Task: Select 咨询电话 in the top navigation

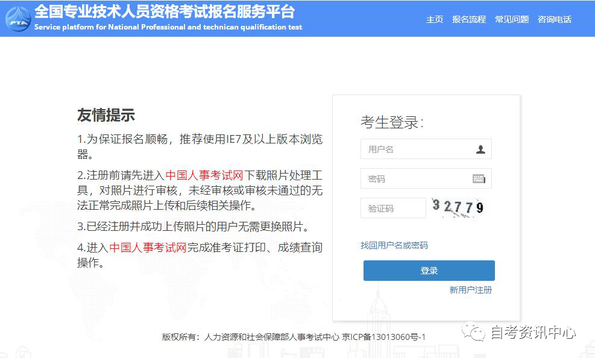Action: pyautogui.click(x=554, y=19)
